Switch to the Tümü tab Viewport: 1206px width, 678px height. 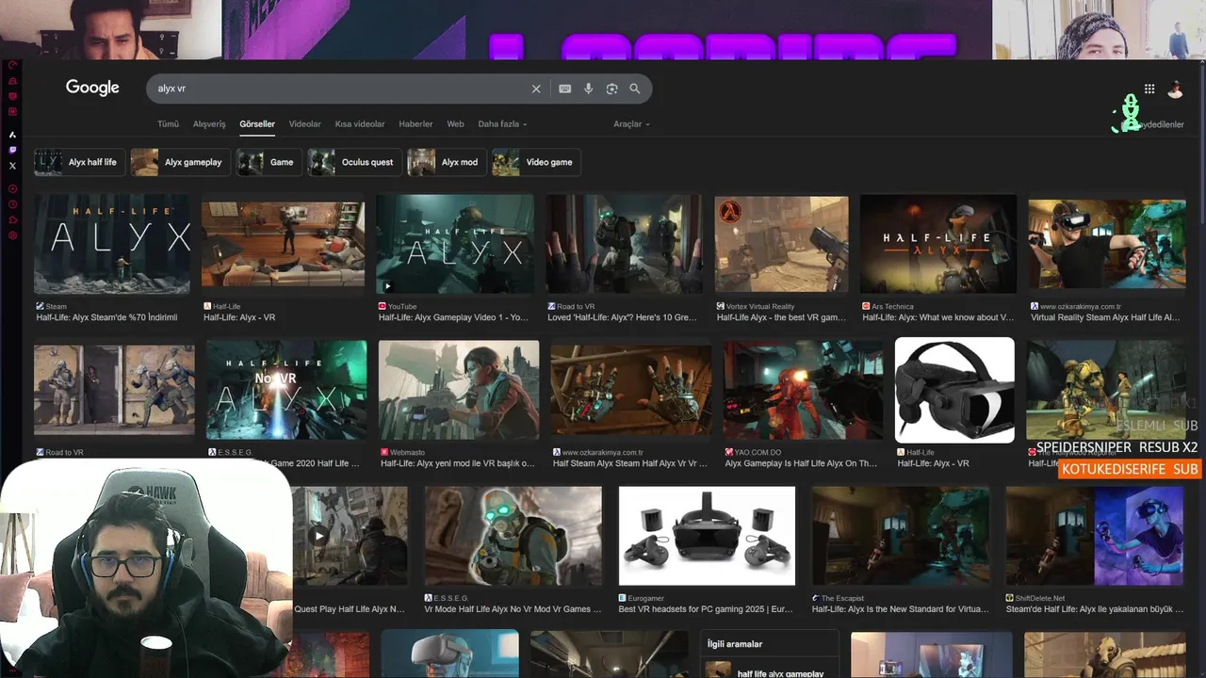click(x=168, y=124)
